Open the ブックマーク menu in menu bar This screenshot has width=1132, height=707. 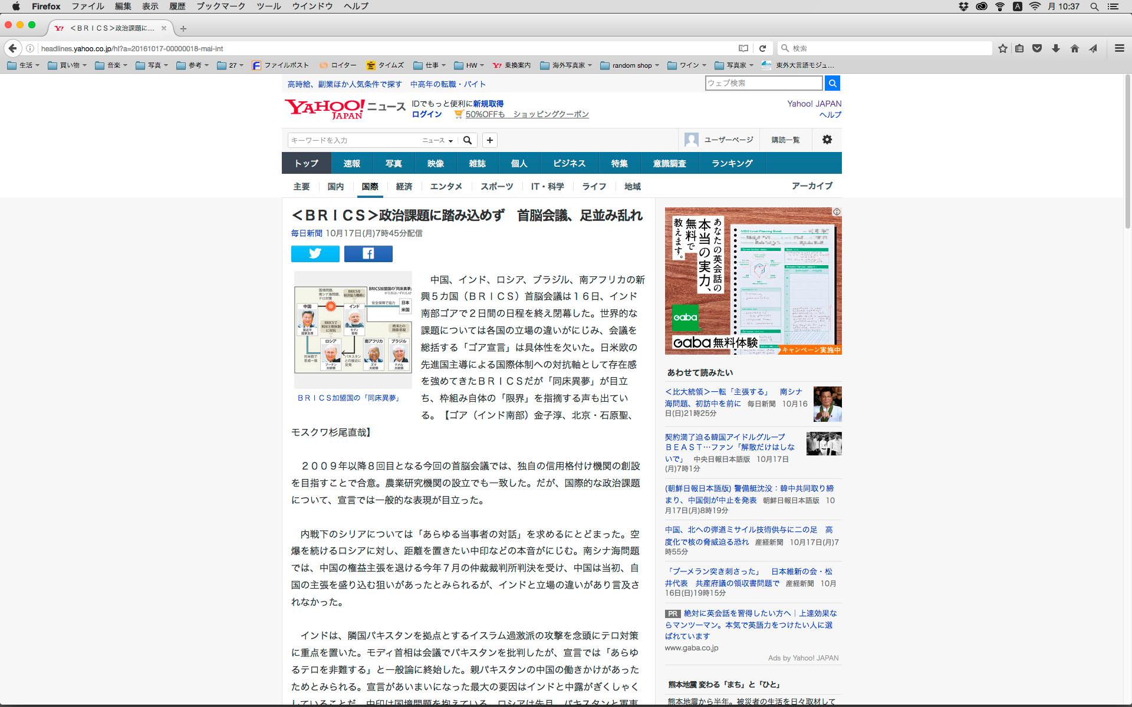coord(221,6)
